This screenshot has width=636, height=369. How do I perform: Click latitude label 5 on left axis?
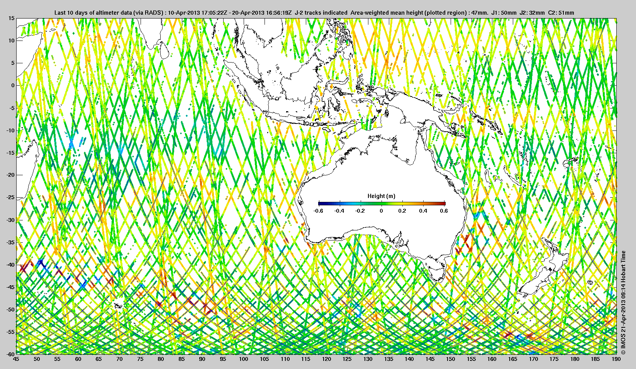coord(13,63)
